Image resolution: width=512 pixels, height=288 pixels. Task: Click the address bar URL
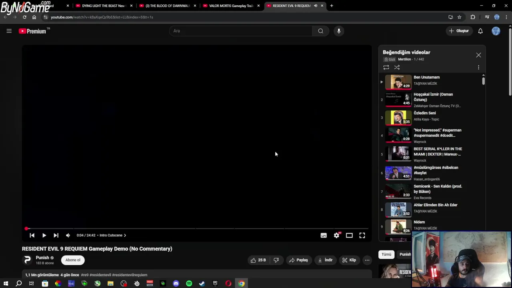click(x=102, y=17)
